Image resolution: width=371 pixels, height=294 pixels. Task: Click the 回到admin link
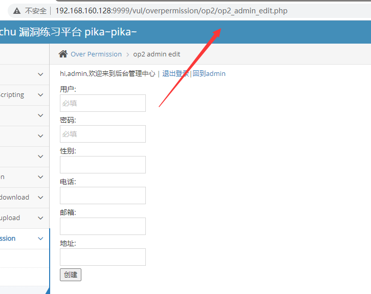pyautogui.click(x=209, y=73)
